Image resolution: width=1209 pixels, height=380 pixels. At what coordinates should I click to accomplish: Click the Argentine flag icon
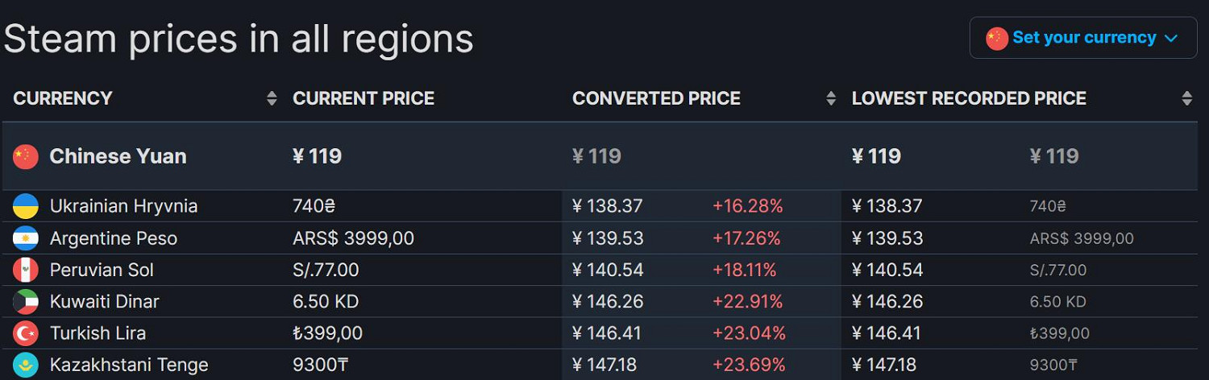point(26,238)
